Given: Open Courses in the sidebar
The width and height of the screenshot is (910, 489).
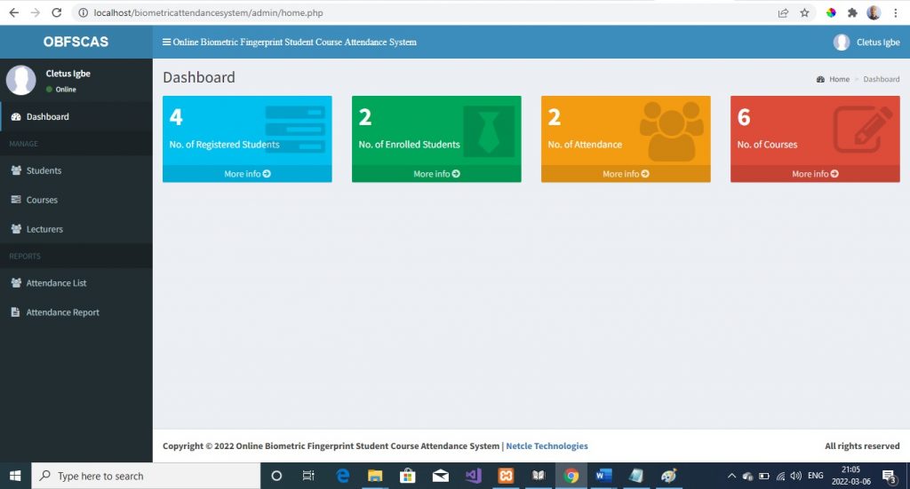Looking at the screenshot, I should (x=42, y=200).
